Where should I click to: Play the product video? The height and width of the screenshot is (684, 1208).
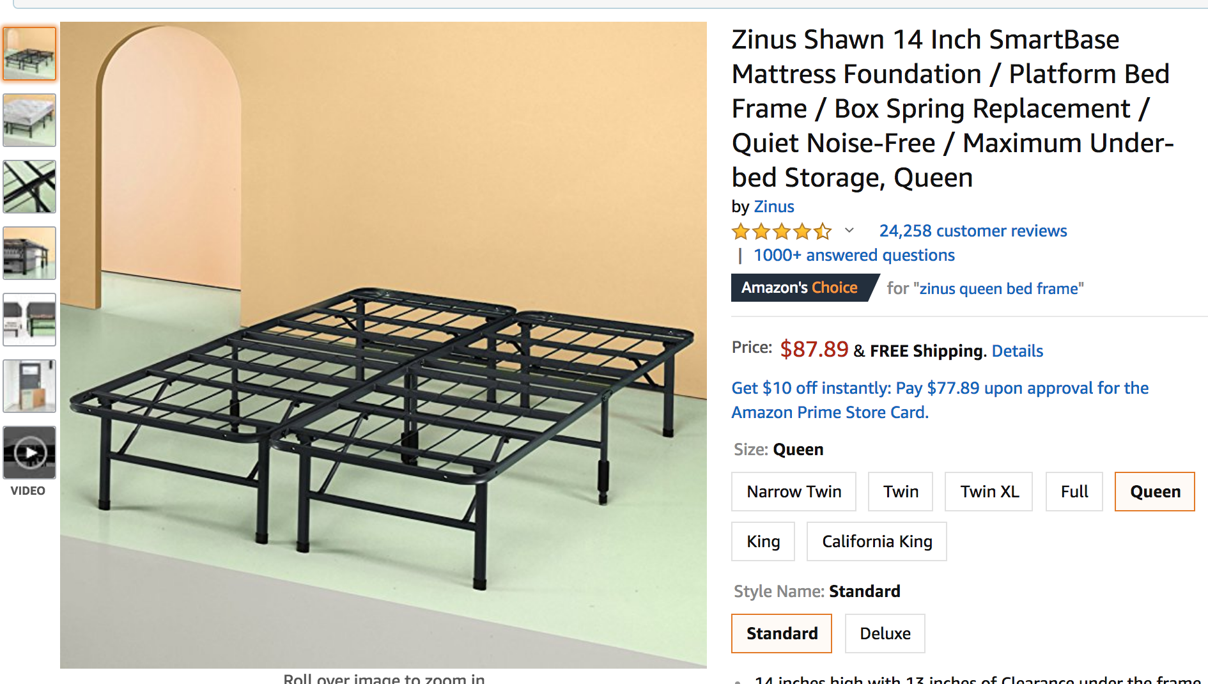point(29,453)
